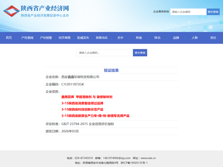
Task: Click the www.sxie.cn website link
Action: [x=148, y=158]
